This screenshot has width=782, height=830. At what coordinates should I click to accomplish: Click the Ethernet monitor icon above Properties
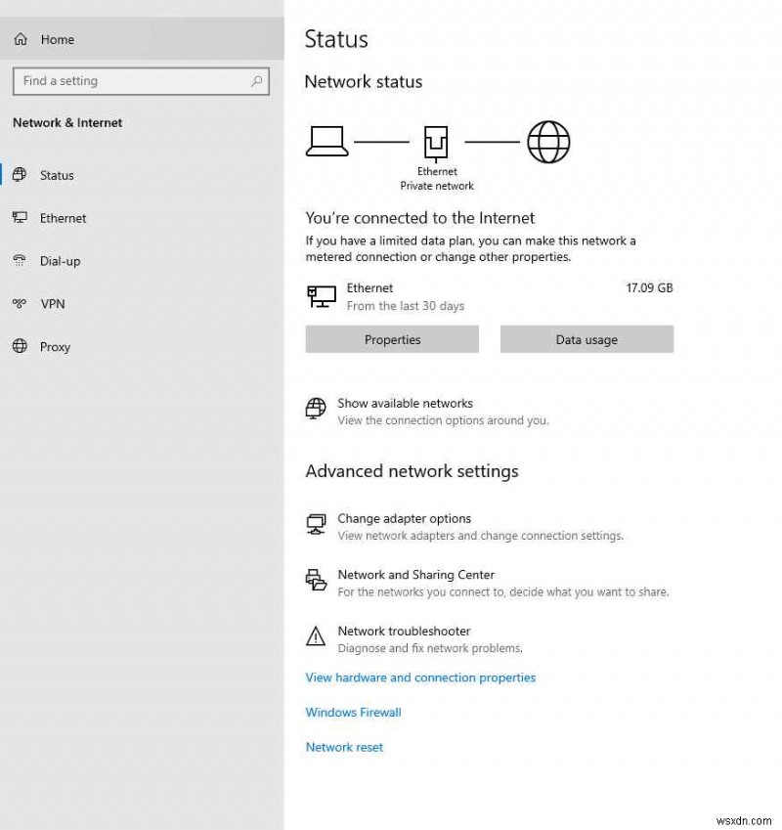point(320,295)
